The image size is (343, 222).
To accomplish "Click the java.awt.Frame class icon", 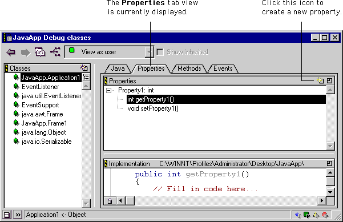I will (x=16, y=114).
